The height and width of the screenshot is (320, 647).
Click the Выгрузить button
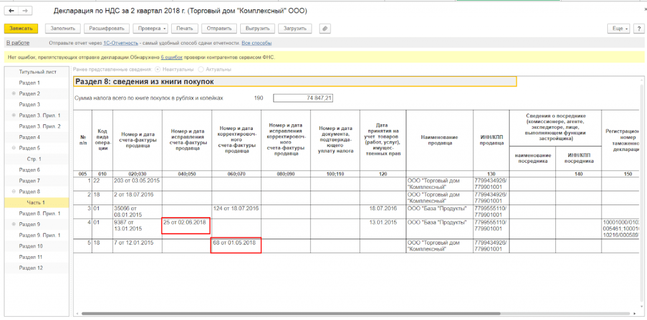pos(258,28)
